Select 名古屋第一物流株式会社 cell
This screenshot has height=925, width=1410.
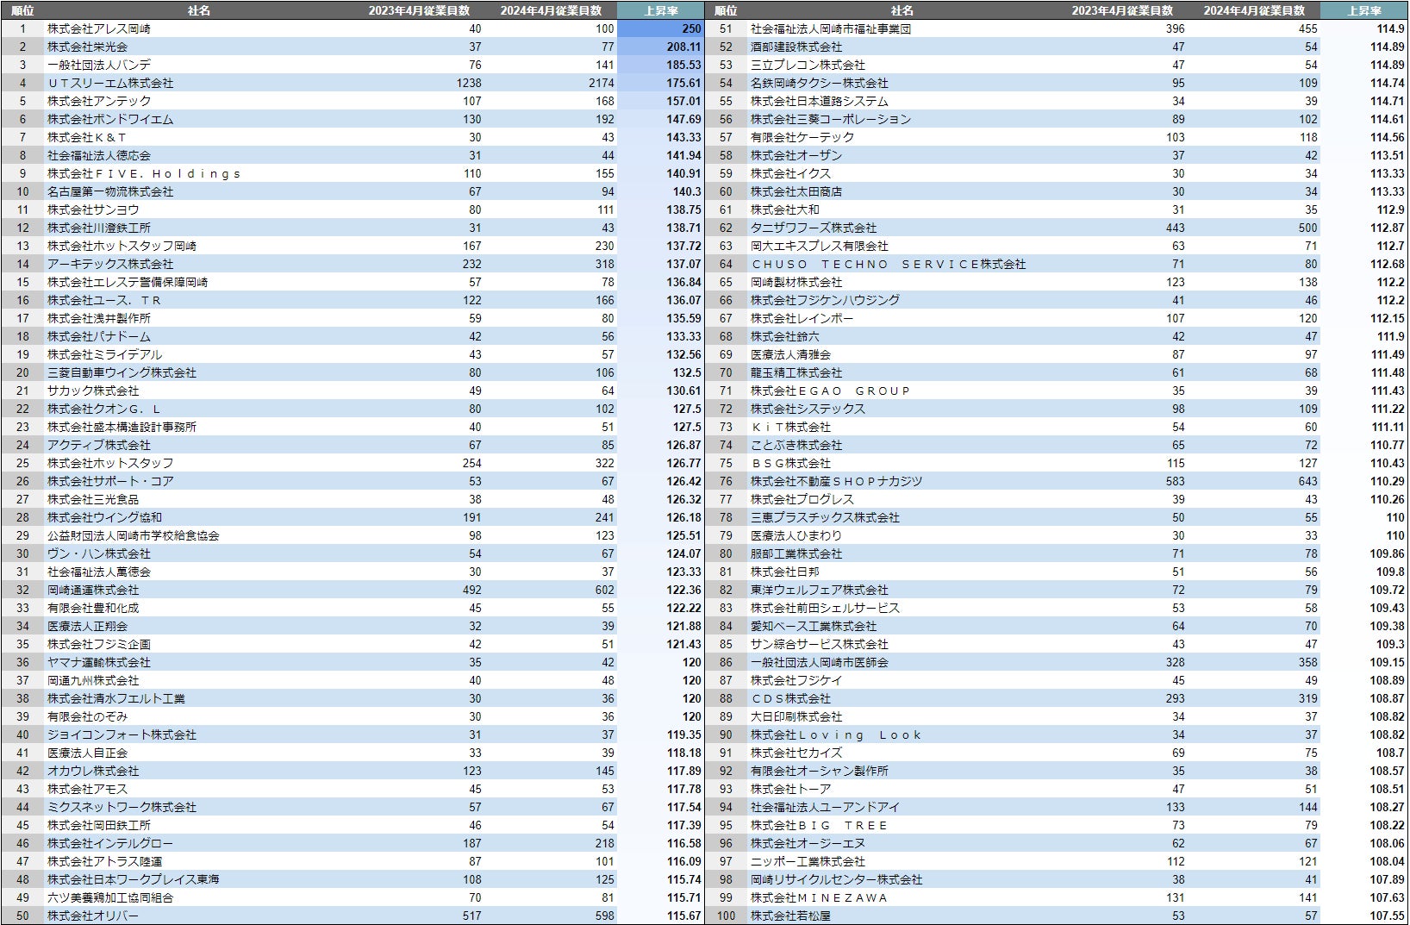110,191
